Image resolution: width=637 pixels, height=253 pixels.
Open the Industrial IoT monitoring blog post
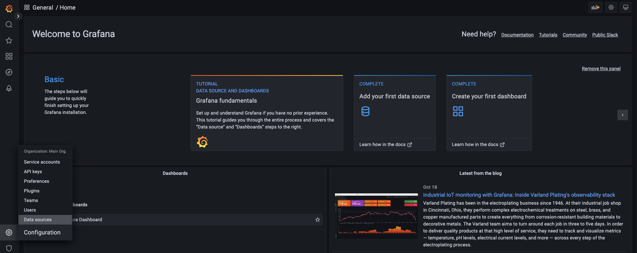(519, 195)
